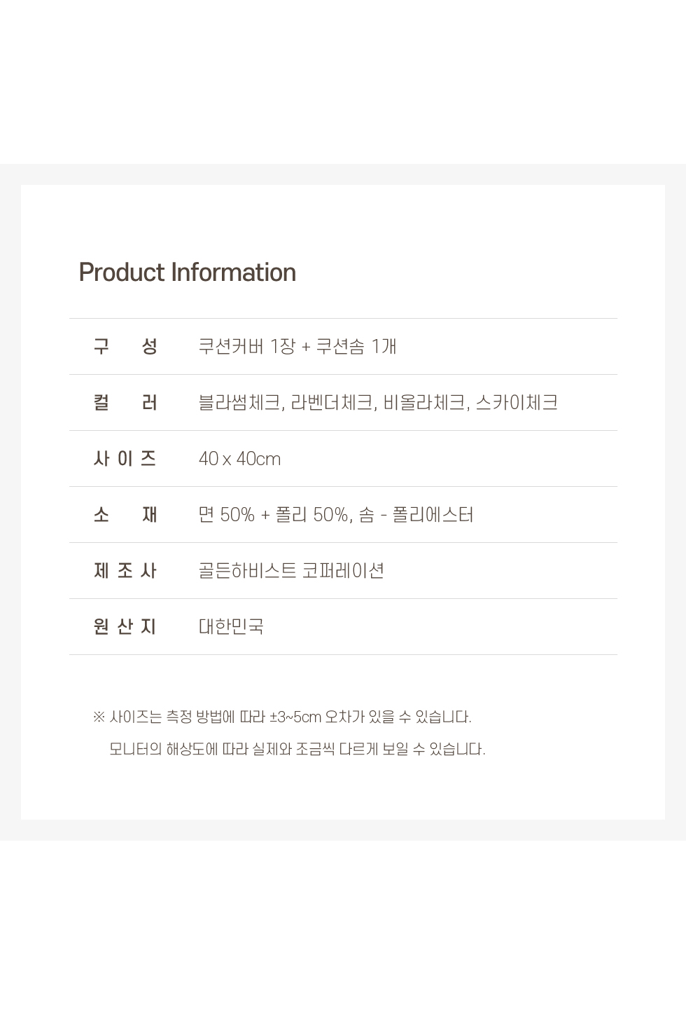Viewport: 686px width, 1034px height.
Task: Click the 40 x 40cm size value
Action: click(239, 459)
